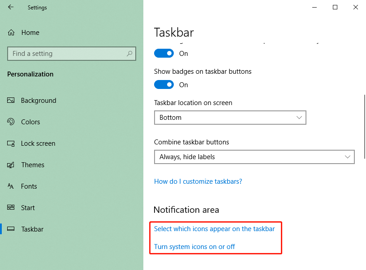Change taskbar location from Bottom
The width and height of the screenshot is (366, 270).
[x=230, y=118]
